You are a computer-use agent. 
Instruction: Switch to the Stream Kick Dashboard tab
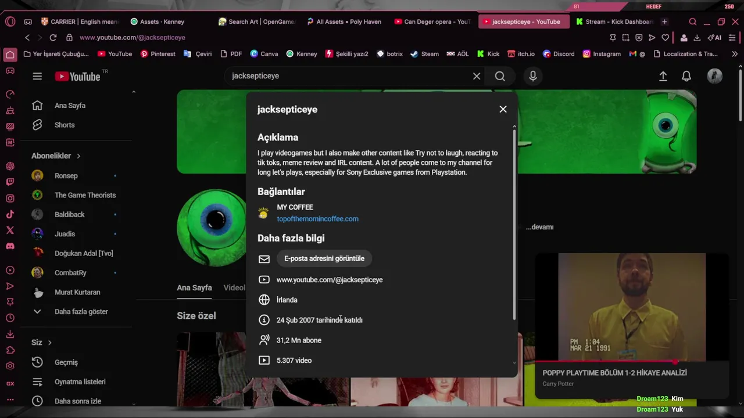pyautogui.click(x=614, y=21)
